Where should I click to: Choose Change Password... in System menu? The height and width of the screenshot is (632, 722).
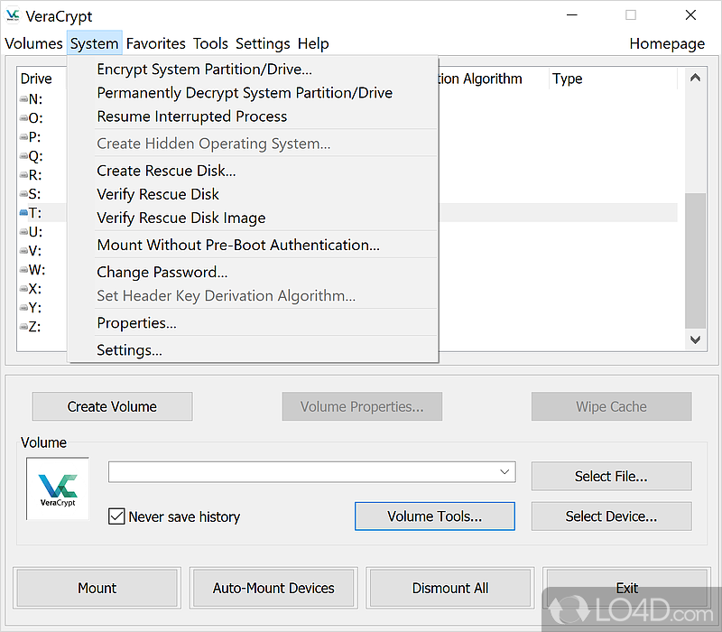[253, 272]
